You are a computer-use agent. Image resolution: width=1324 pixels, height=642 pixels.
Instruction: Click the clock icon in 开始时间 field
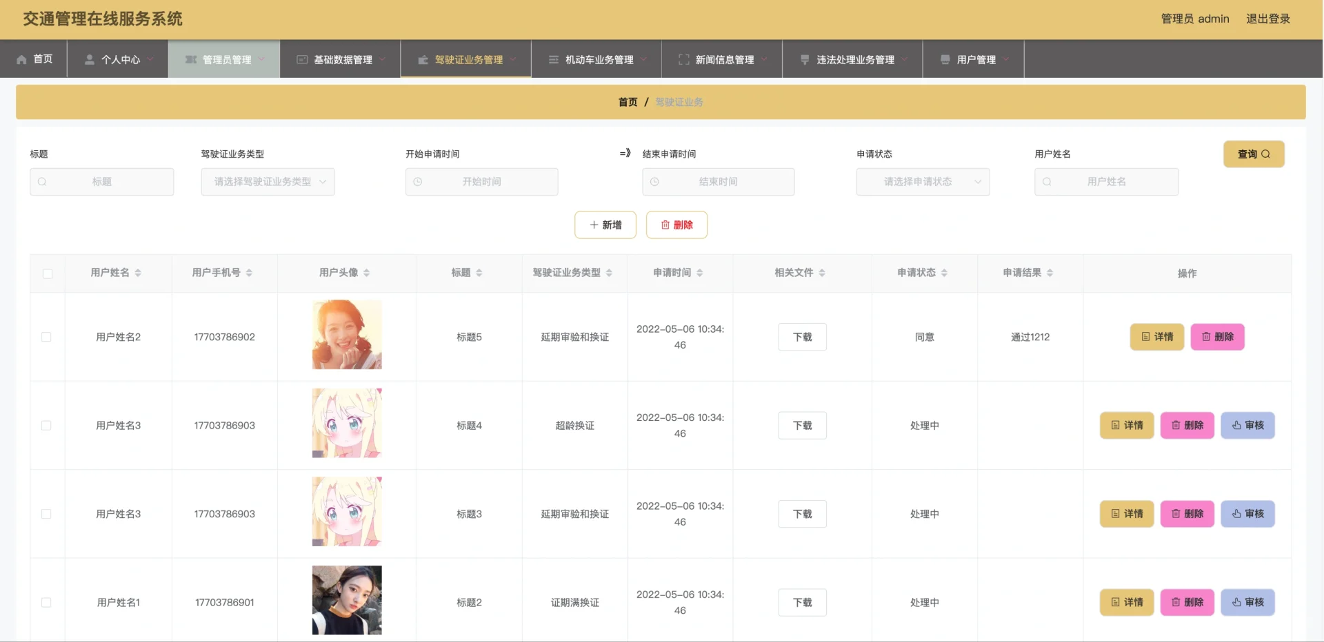418,182
